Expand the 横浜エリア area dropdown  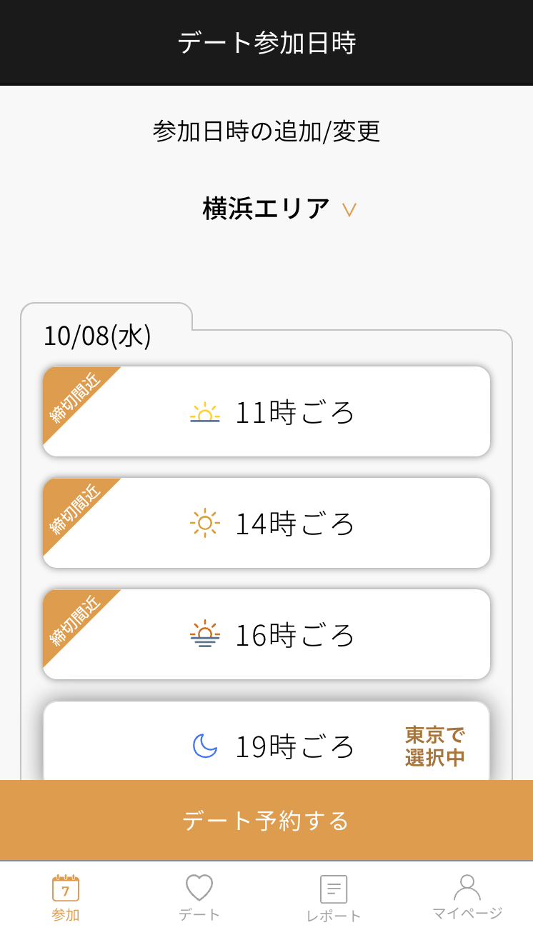point(266,209)
